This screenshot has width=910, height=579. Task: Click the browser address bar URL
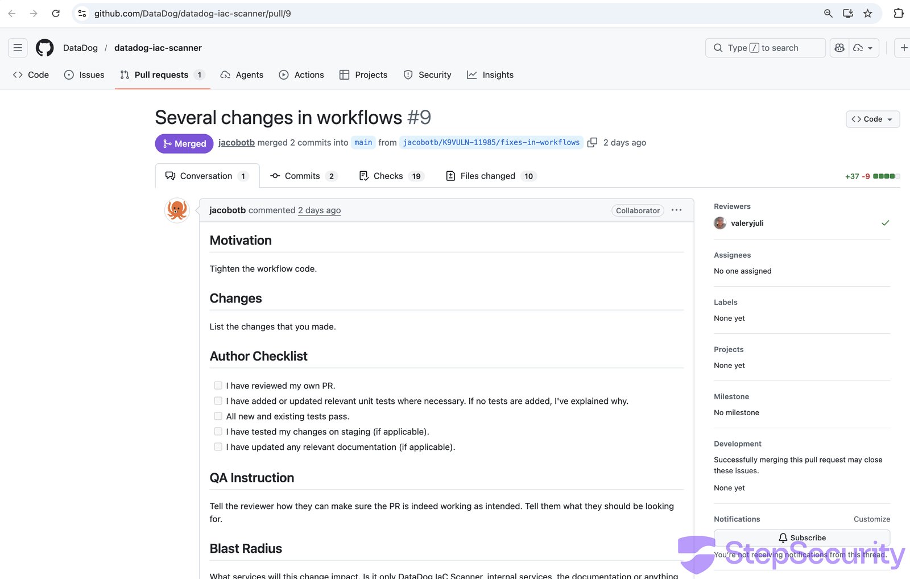[192, 13]
